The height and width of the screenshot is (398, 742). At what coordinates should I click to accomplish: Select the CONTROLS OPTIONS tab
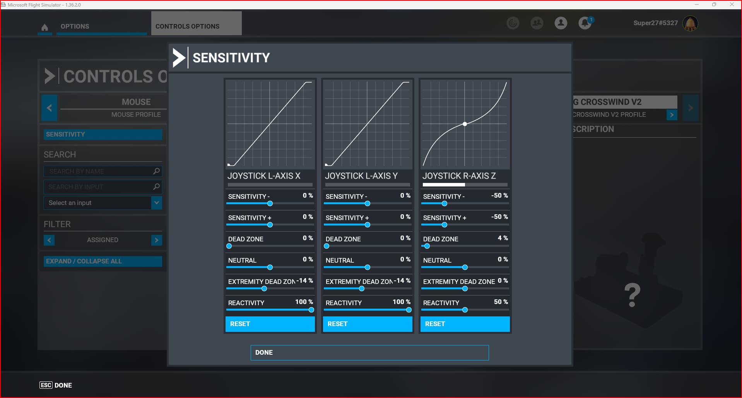(197, 23)
